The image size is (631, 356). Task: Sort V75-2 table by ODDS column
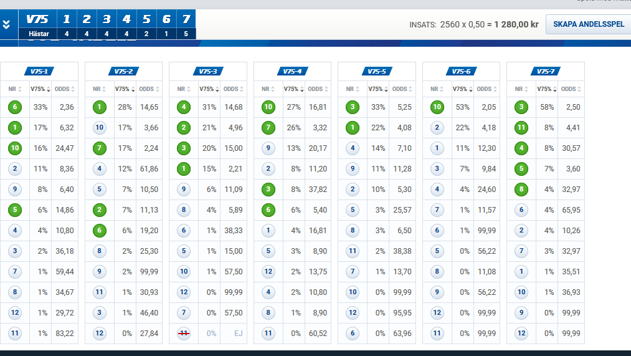pos(149,89)
